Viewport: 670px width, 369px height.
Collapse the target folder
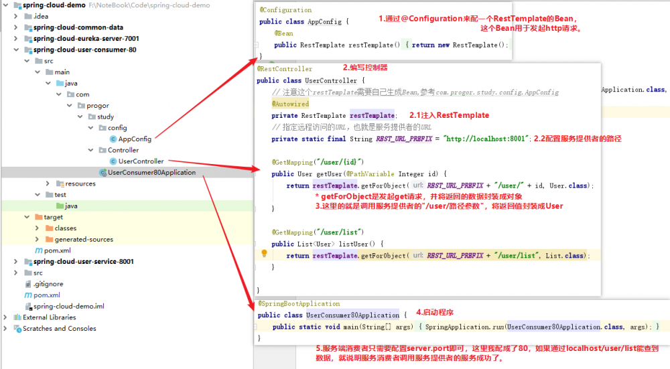pyautogui.click(x=27, y=217)
